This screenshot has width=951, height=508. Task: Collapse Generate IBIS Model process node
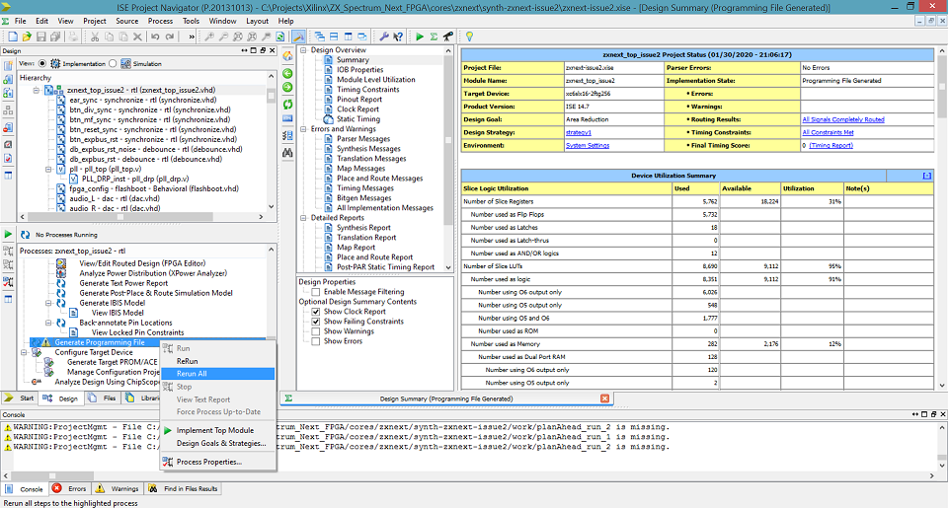pos(48,303)
